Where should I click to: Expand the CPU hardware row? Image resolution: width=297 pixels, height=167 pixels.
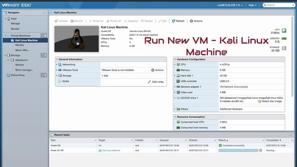pos(175,64)
